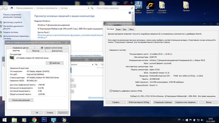Open Настройка удаленного доступа link

[13, 27]
